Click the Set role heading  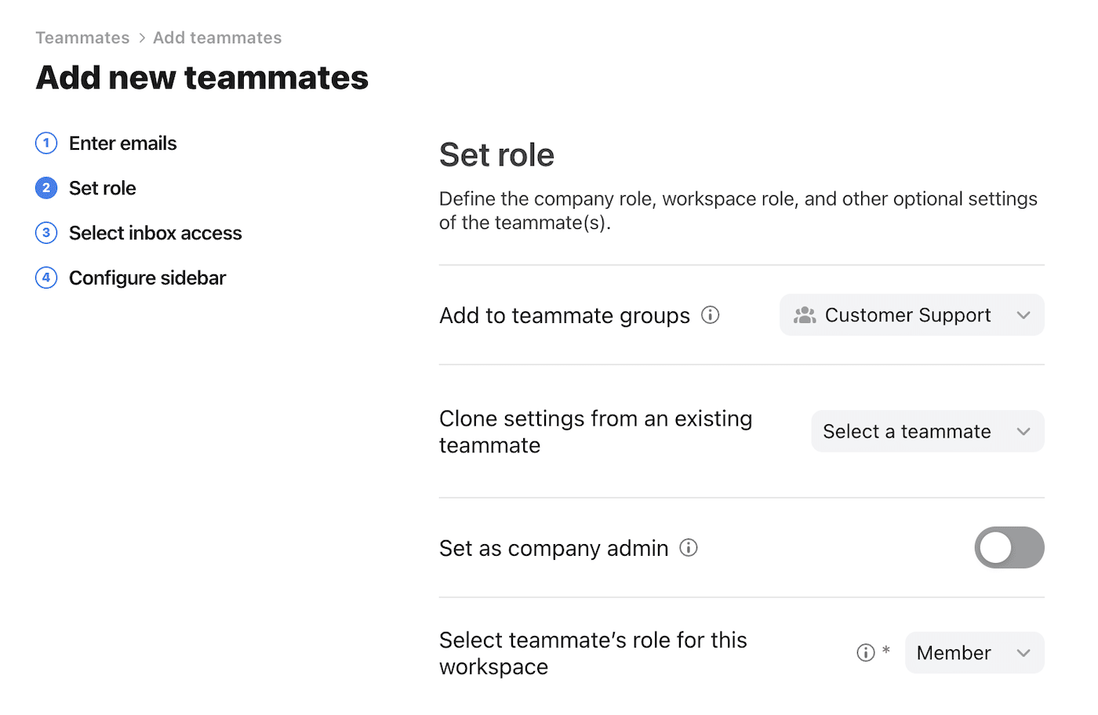496,154
